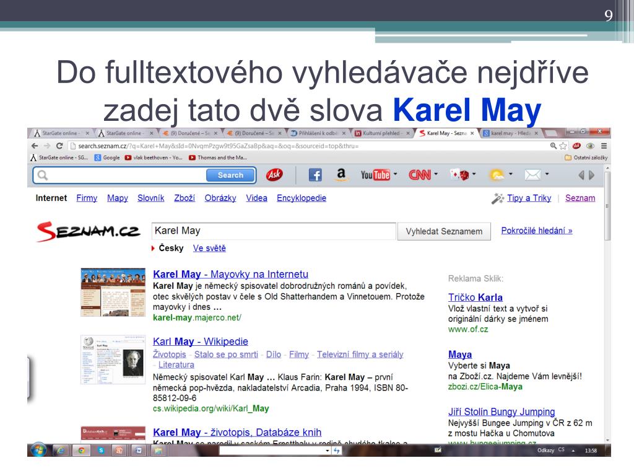Image resolution: width=634 pixels, height=476 pixels.
Task: Switch to the Přihlášení k odběru tab
Action: point(318,133)
